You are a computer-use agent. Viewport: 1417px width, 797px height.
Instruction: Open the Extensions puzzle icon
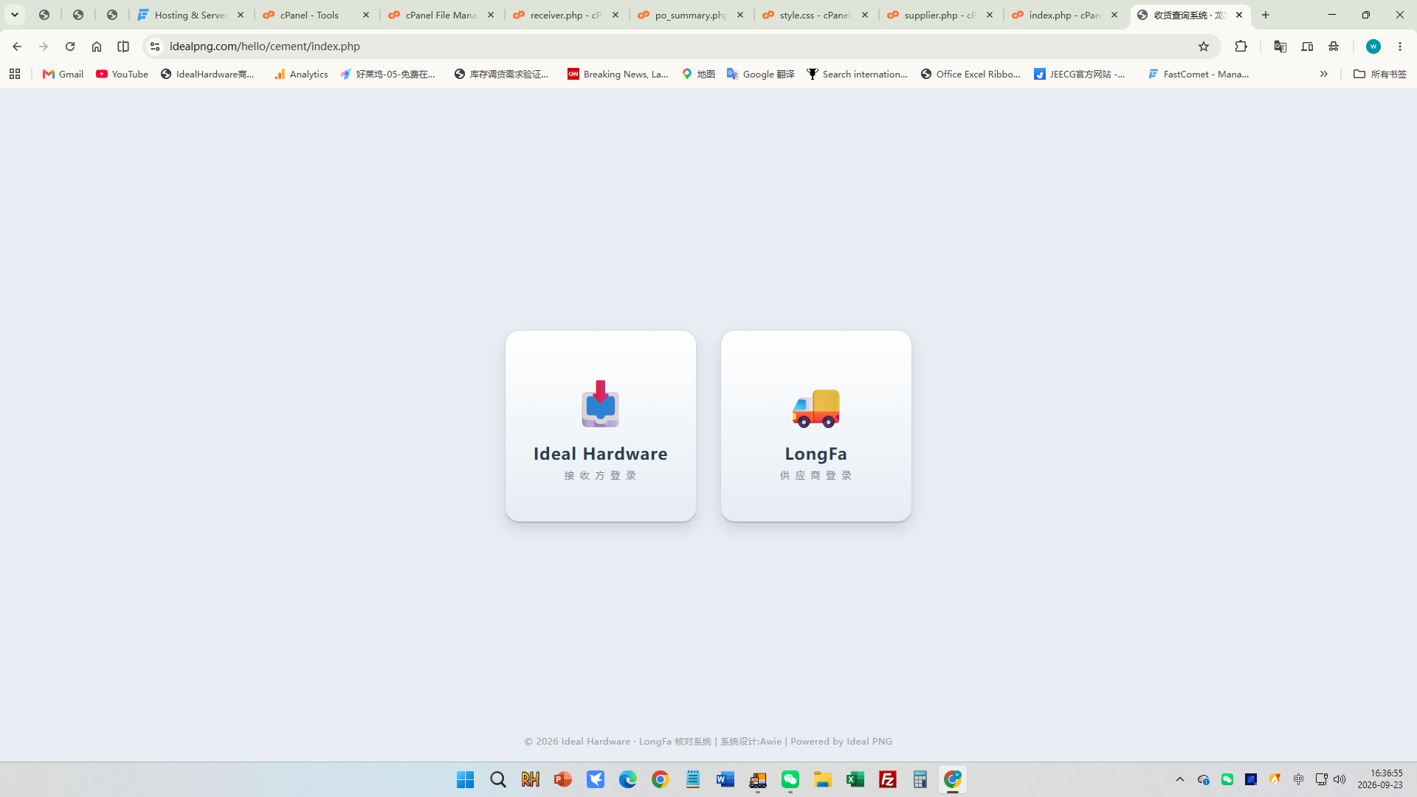tap(1241, 46)
